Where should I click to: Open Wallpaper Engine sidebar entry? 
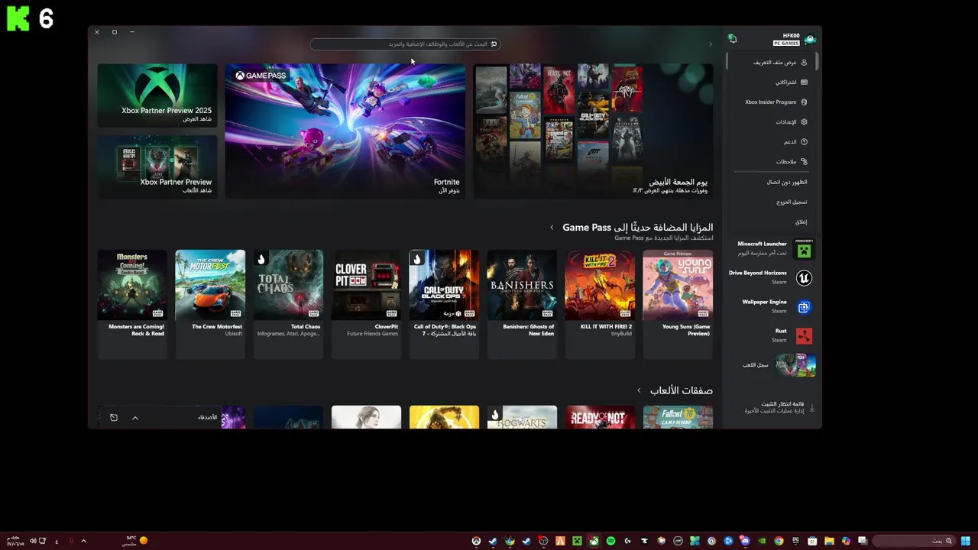click(770, 306)
